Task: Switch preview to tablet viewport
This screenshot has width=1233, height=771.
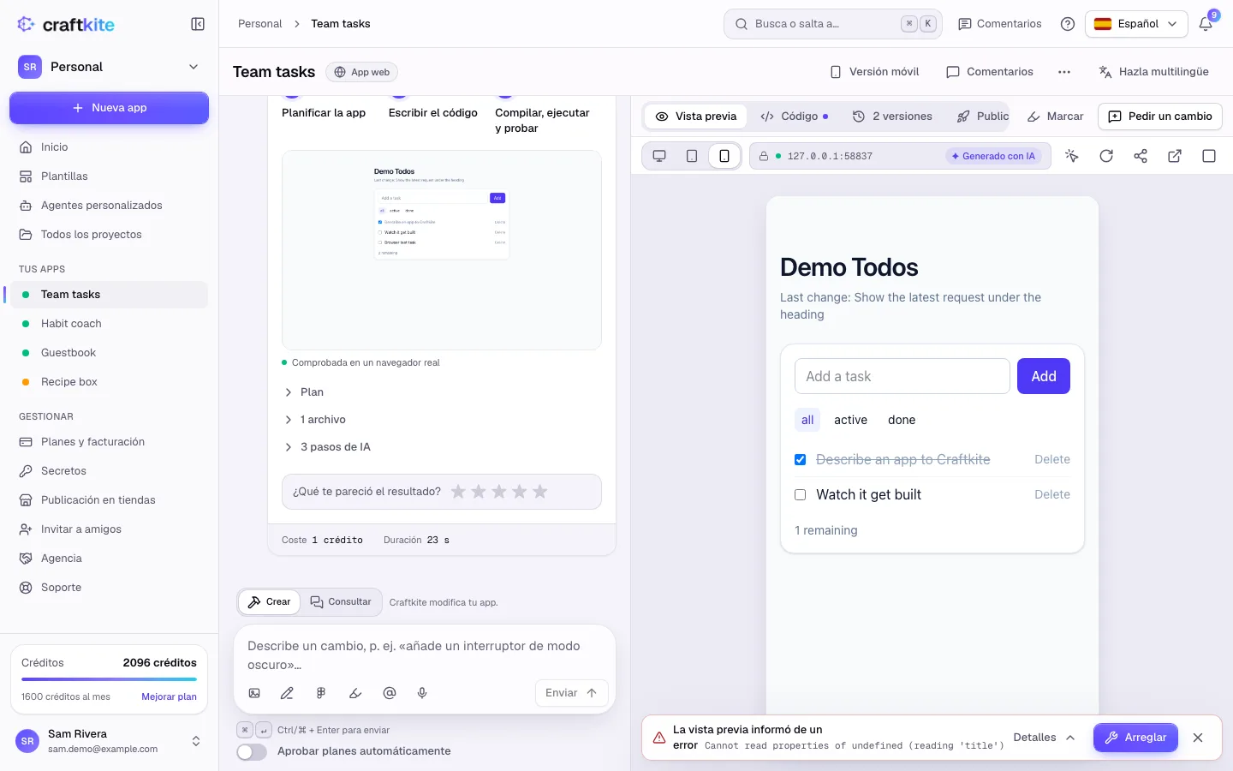Action: [692, 156]
